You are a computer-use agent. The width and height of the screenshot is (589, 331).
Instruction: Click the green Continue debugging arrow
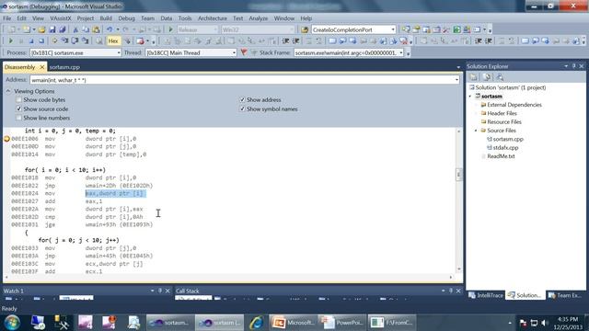[x=10, y=40]
